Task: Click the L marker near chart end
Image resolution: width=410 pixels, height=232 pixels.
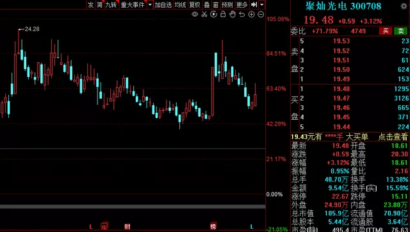Action: [x=252, y=227]
